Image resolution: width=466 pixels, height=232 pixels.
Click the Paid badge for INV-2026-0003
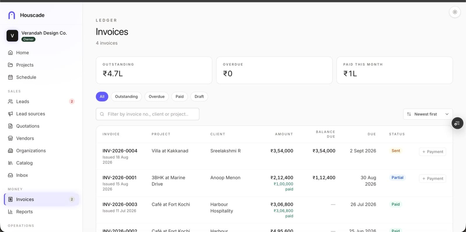tap(396, 204)
